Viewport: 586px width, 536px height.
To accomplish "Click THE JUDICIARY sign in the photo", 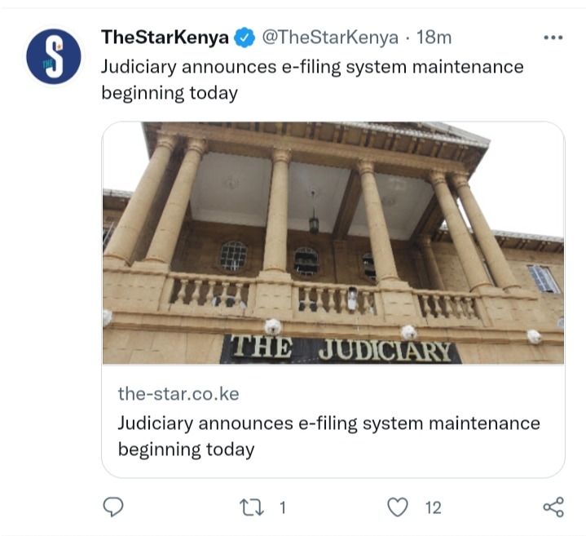I will tap(341, 349).
